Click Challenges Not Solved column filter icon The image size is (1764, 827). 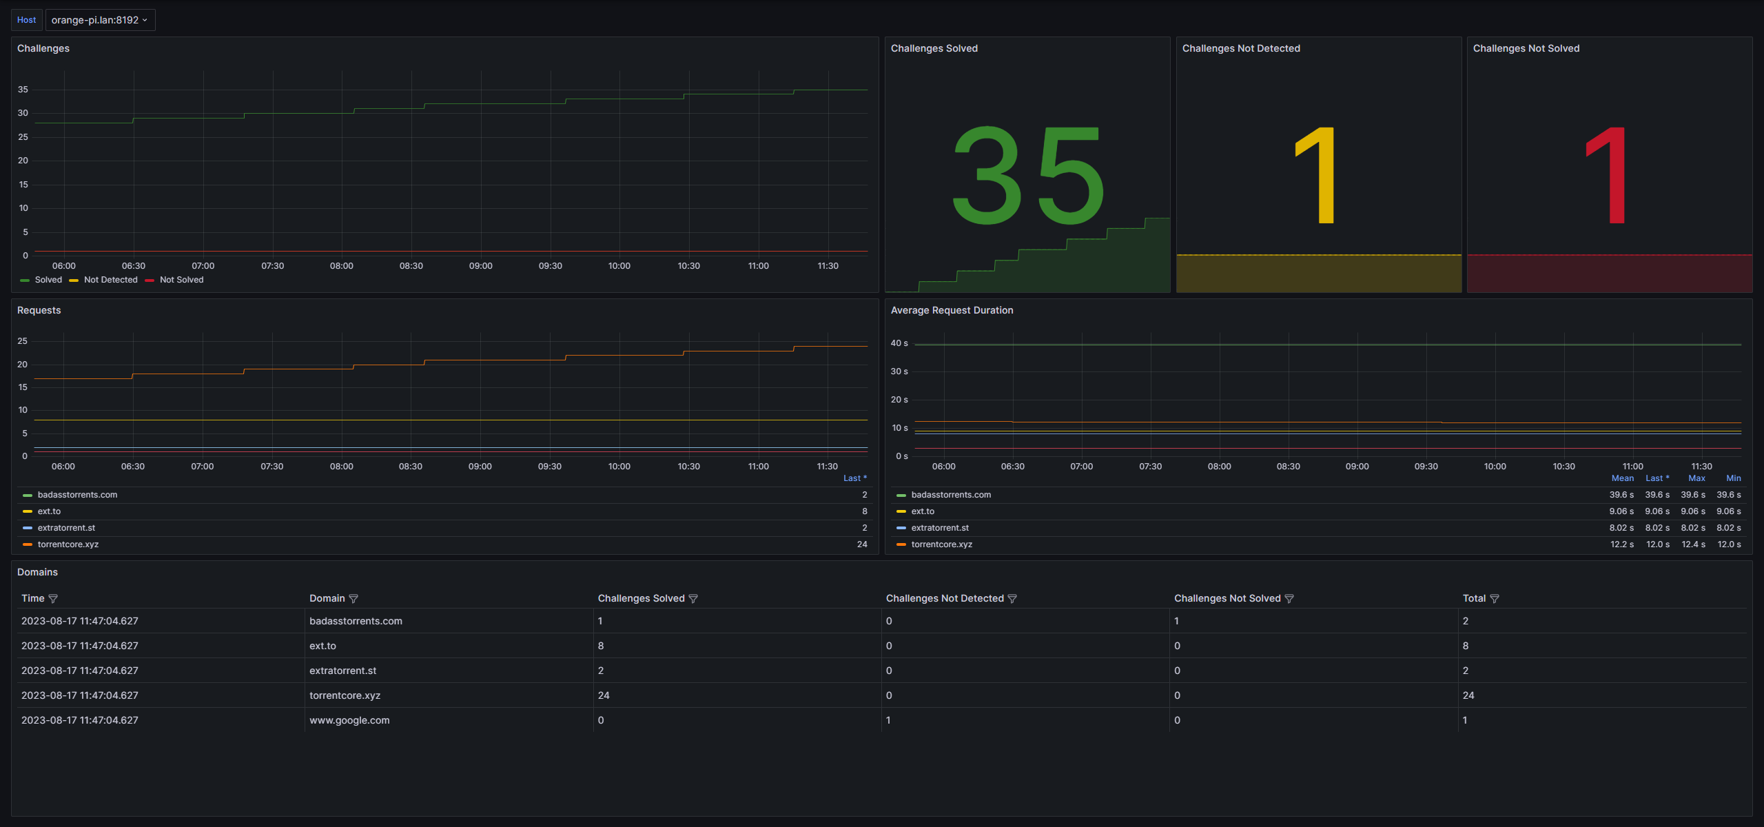[x=1289, y=599]
